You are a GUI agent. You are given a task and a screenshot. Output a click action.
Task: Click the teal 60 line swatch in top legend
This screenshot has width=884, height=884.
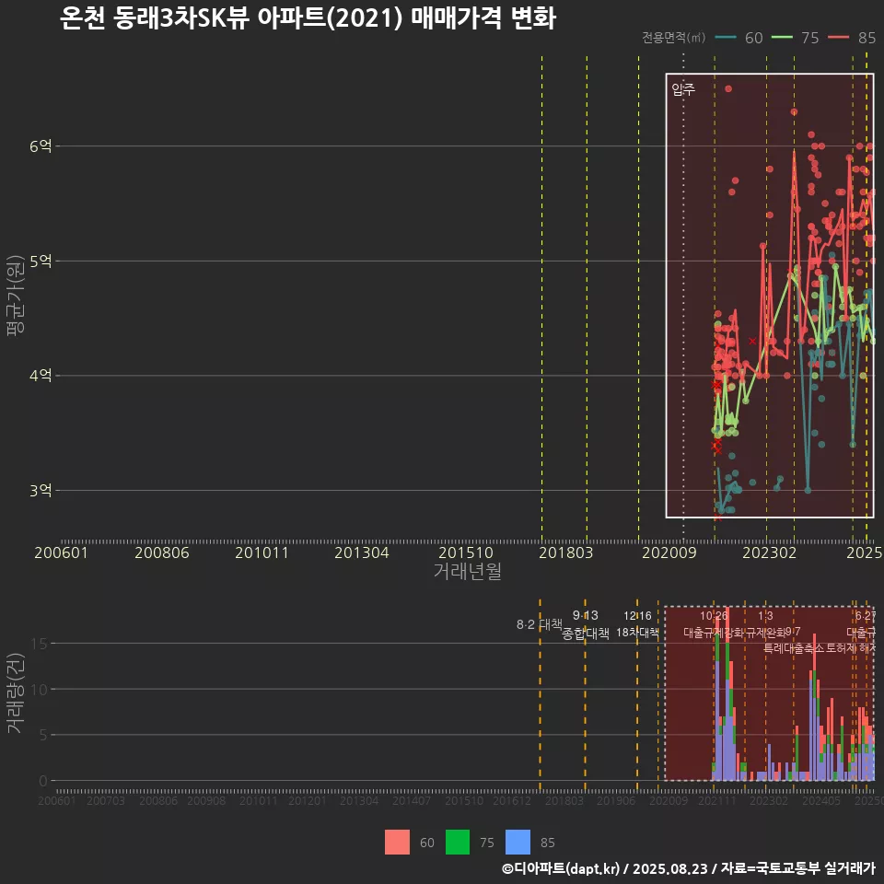tap(726, 38)
